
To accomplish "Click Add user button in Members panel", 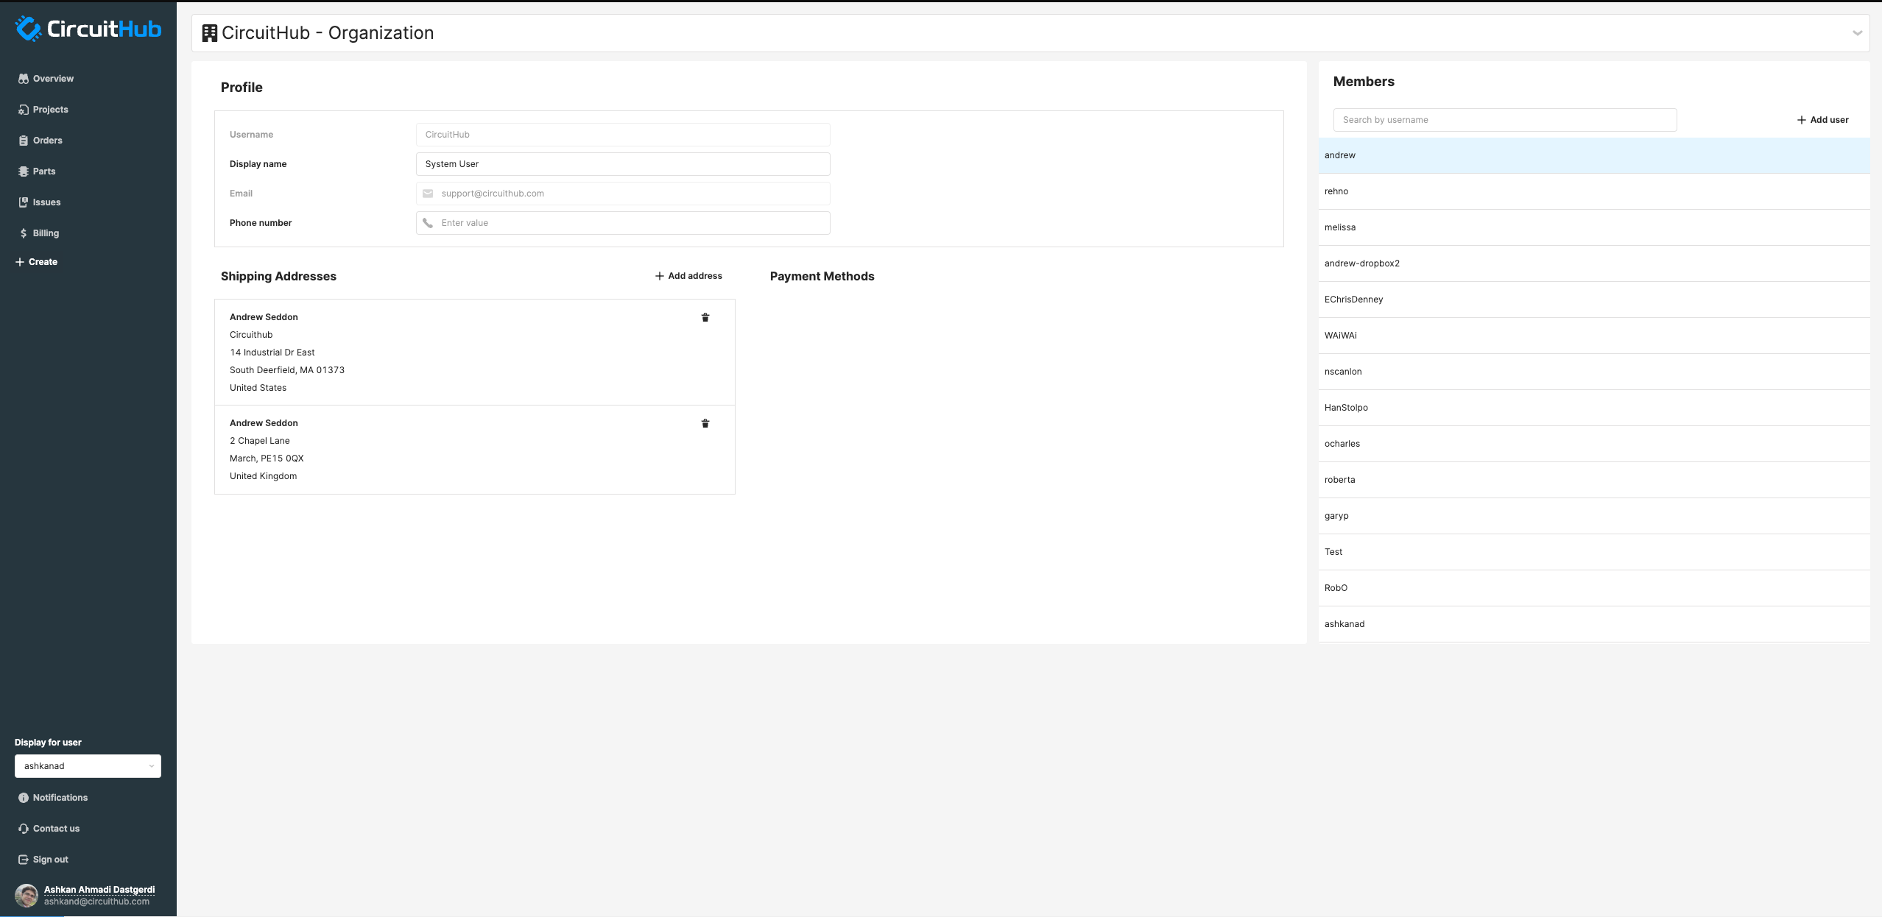I will 1819,120.
